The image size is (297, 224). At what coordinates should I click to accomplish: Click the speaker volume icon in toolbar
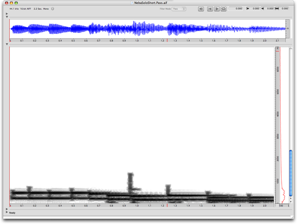point(201,9)
